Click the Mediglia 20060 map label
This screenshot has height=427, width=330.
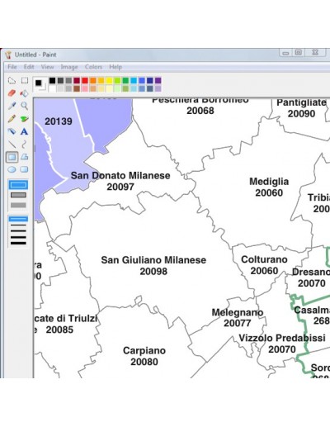point(269,187)
